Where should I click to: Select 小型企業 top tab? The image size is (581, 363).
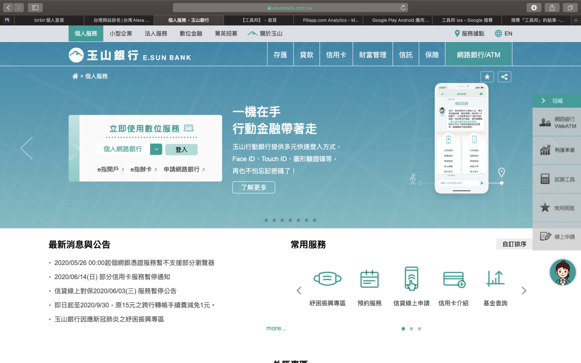121,33
